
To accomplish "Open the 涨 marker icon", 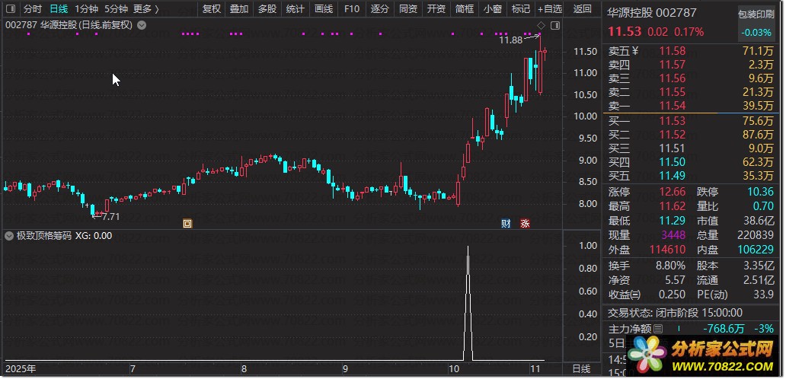I will [x=524, y=223].
